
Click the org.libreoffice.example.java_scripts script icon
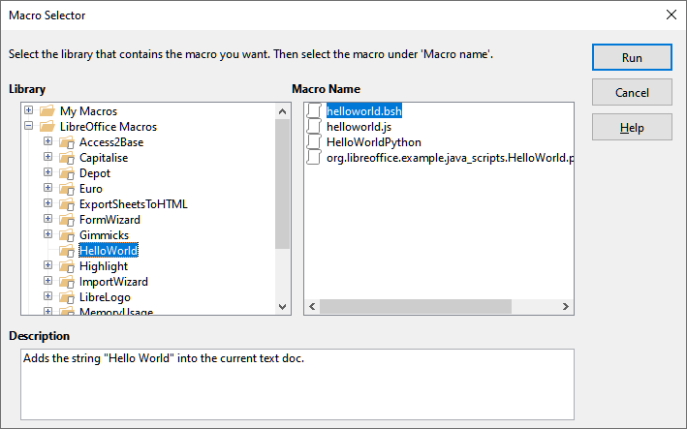coord(314,158)
